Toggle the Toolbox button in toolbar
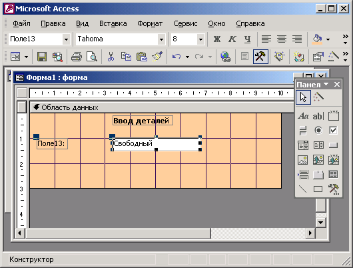The image size is (353, 268). click(260, 57)
